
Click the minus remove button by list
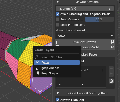pyautogui.click(x=111, y=69)
